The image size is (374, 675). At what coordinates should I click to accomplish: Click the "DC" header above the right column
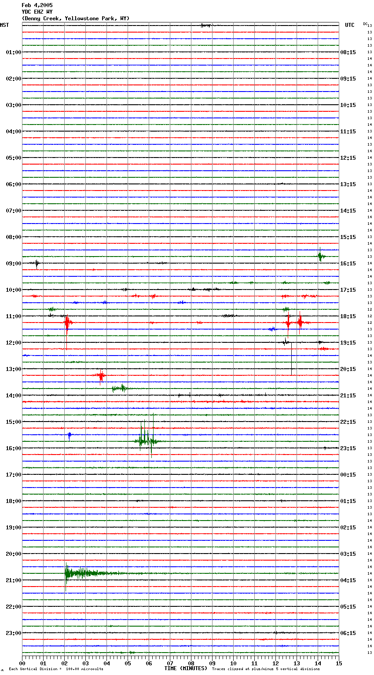[x=365, y=24]
